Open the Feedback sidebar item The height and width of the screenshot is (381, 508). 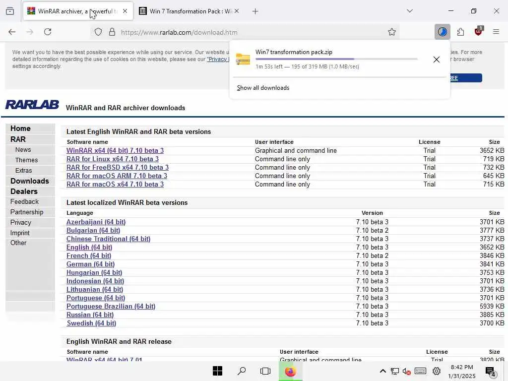click(x=24, y=201)
